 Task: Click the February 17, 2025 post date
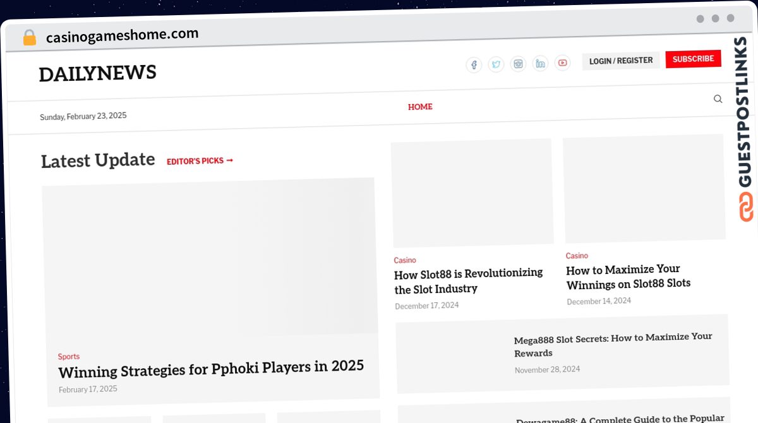[x=88, y=390]
